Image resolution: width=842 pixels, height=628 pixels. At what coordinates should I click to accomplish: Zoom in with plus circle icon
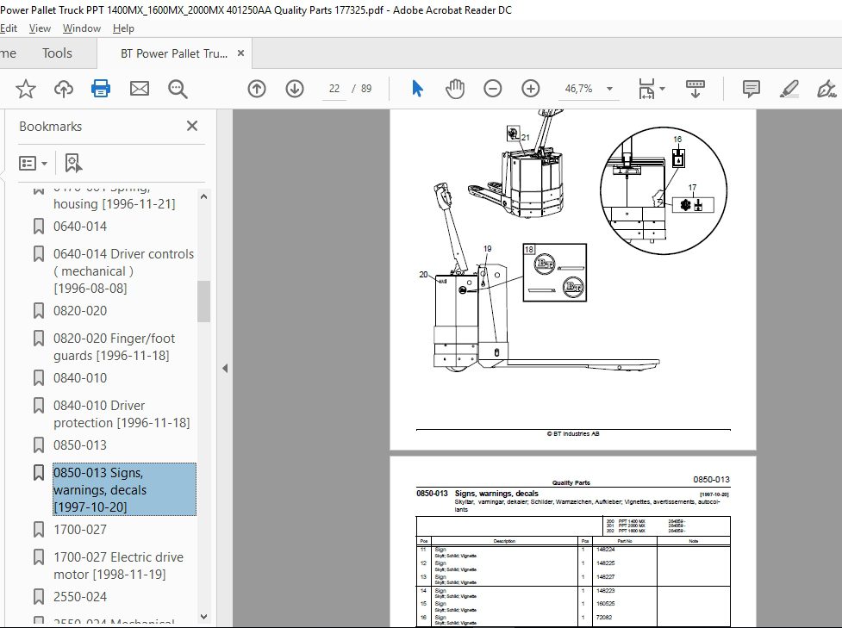pos(531,89)
